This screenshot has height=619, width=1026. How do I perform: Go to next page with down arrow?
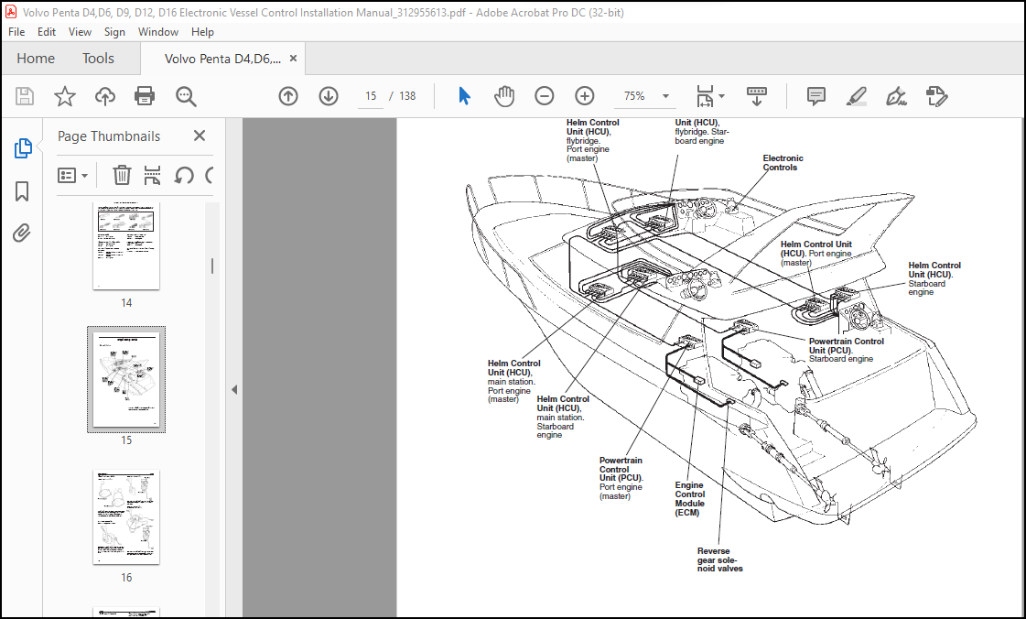coord(329,96)
